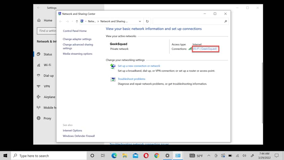This screenshot has height=160, width=284.
Task: Open Media streaming options
Action: point(77,54)
